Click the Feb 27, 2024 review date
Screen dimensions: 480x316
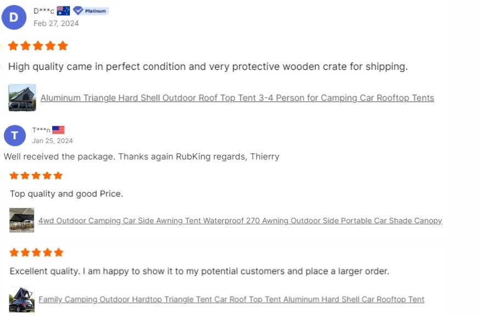[56, 23]
